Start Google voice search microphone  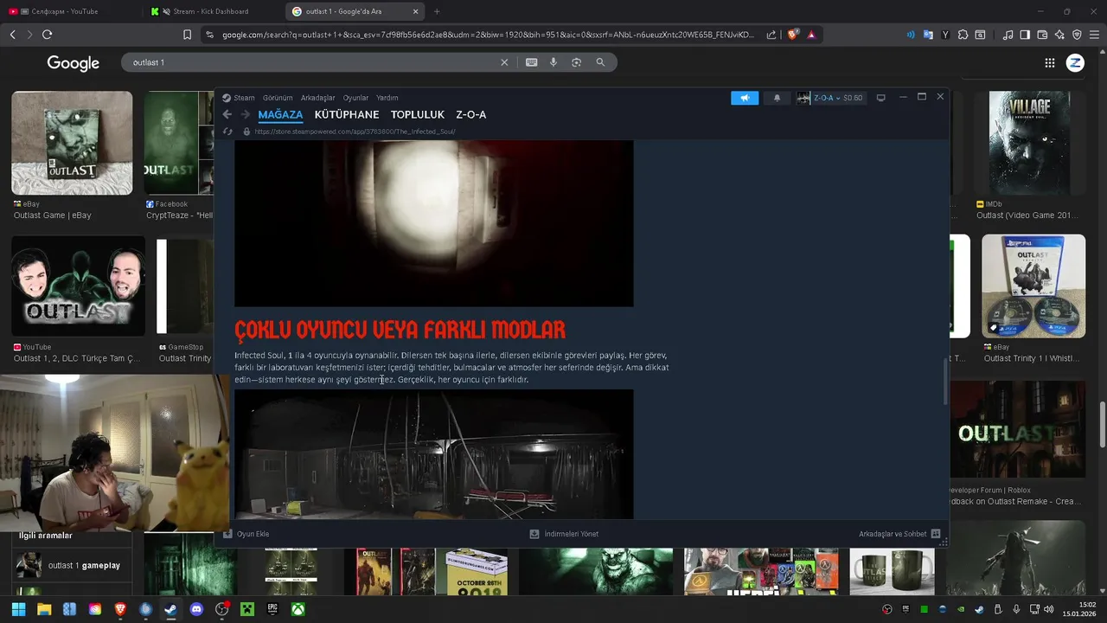[x=553, y=62]
